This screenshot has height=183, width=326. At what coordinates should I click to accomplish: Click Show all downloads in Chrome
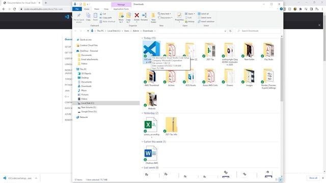tap(313, 178)
